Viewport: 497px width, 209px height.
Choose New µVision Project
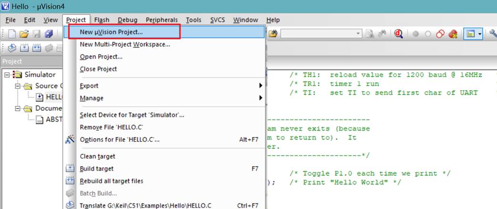(x=164, y=32)
